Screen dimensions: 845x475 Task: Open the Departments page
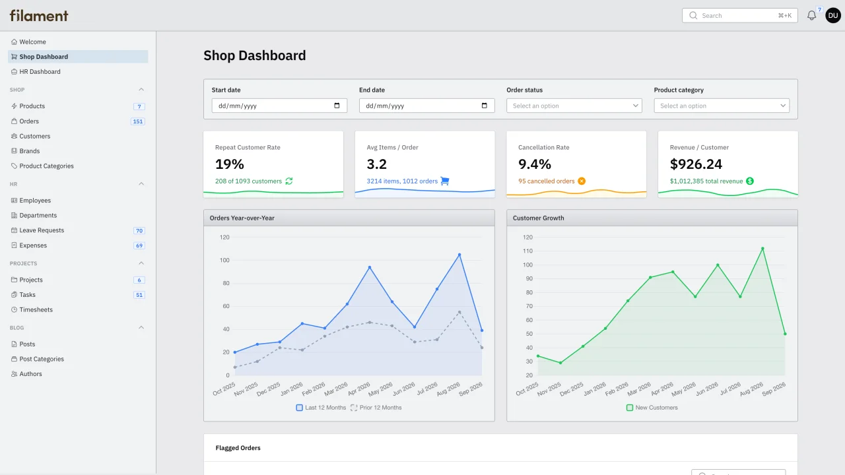coord(78,215)
